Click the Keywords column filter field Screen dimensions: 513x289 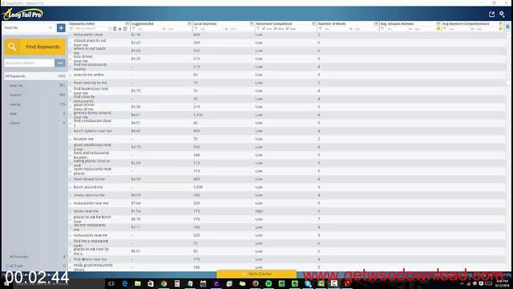91,29
